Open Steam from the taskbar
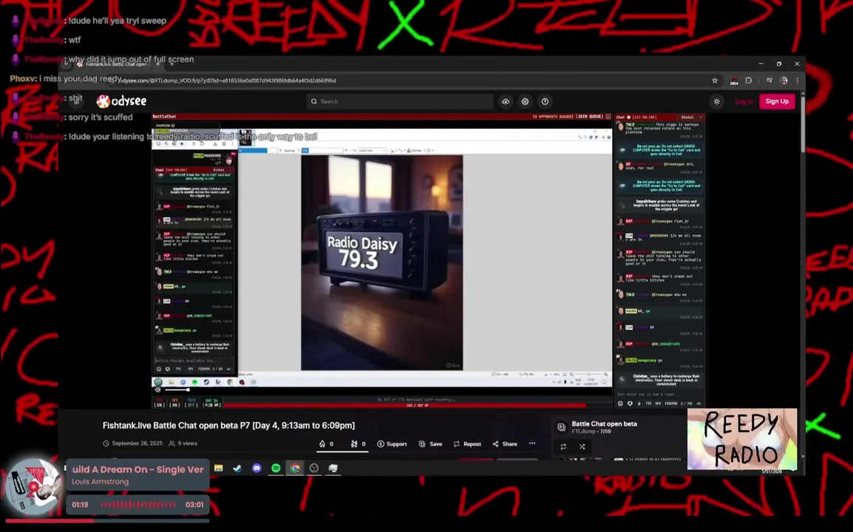The width and height of the screenshot is (853, 532). pos(238,468)
